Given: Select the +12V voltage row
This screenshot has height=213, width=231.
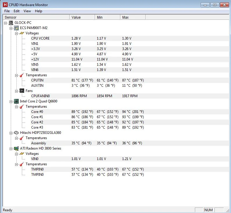Looking at the screenshot, I should click(130, 59).
